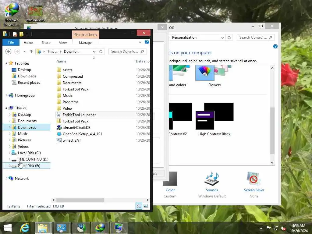
Task: Expand the Pictures node under This PC
Action: (9, 140)
